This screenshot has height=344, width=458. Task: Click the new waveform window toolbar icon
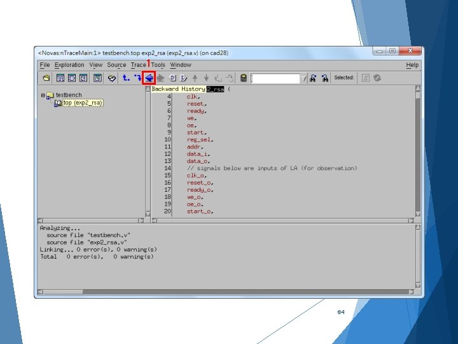[97, 78]
